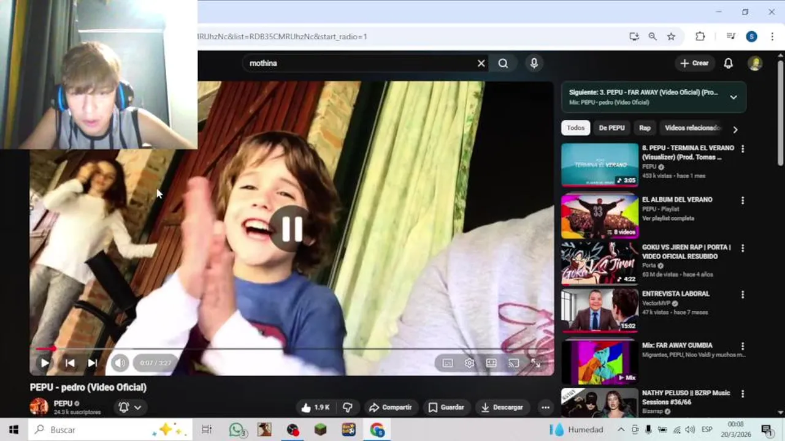Select the Todos filter chip

point(575,127)
